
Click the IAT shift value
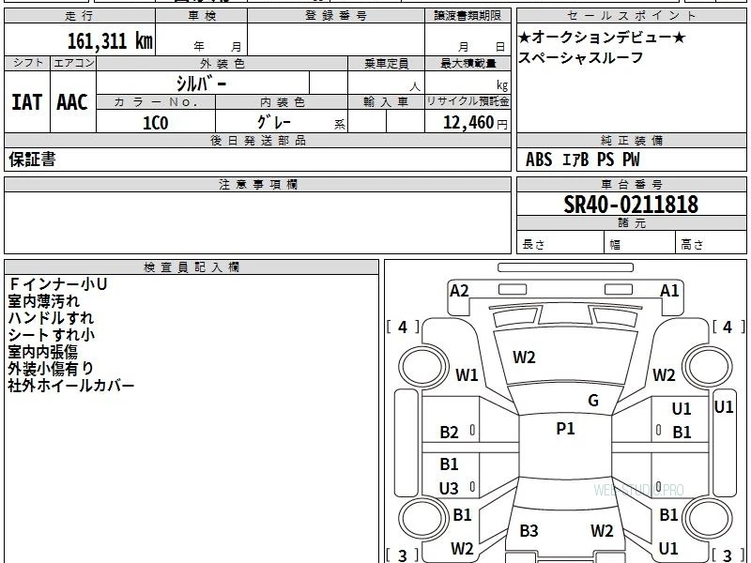(27, 102)
